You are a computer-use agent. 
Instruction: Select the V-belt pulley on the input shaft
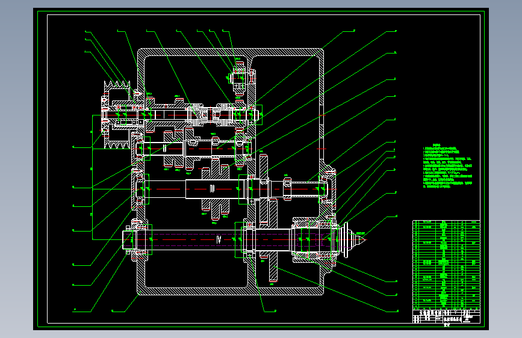point(117,115)
